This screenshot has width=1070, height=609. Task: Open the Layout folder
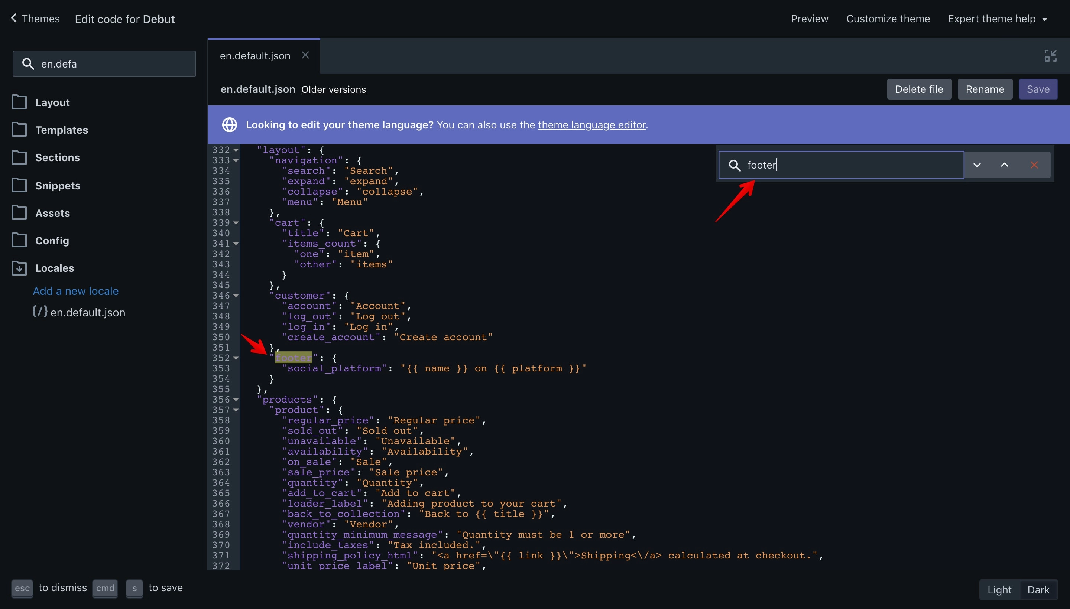tap(52, 102)
